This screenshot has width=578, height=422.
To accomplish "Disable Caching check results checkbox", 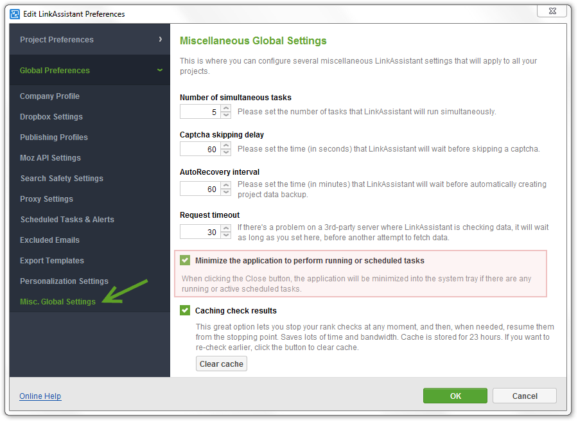I will tap(185, 310).
